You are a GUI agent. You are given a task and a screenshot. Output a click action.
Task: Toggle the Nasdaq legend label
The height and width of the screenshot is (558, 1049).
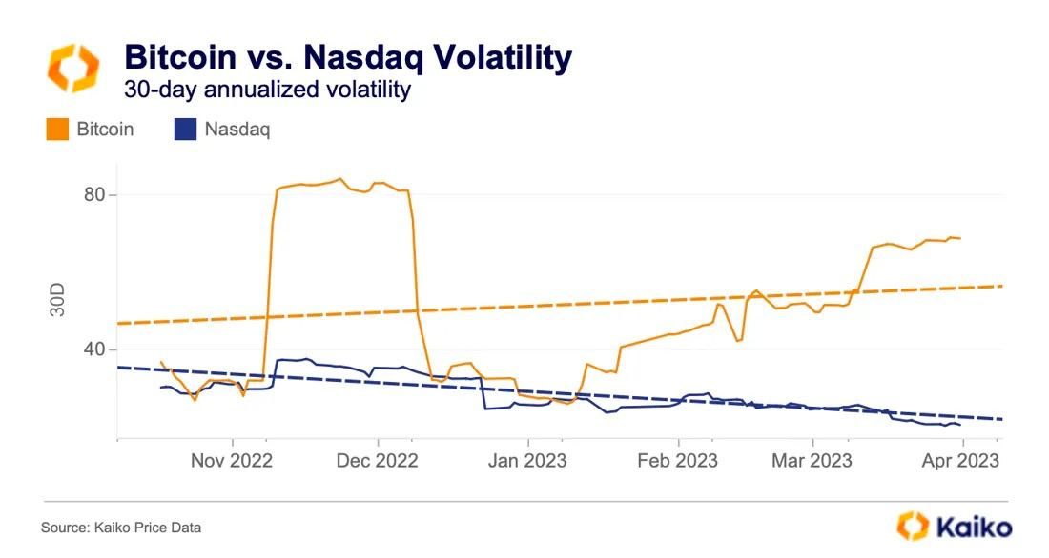237,130
